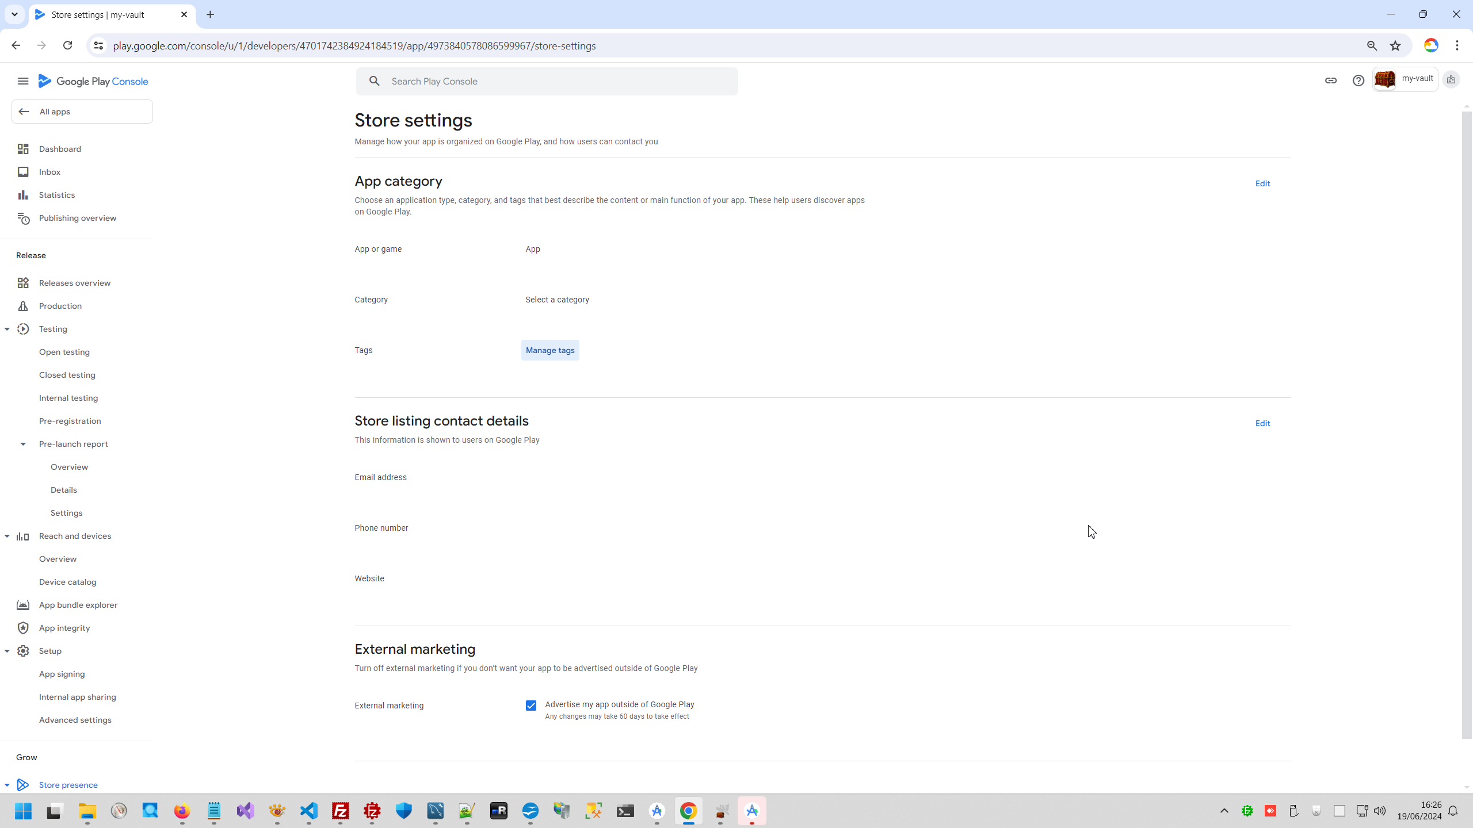Image resolution: width=1473 pixels, height=828 pixels.
Task: Edit the App category section
Action: pyautogui.click(x=1262, y=183)
